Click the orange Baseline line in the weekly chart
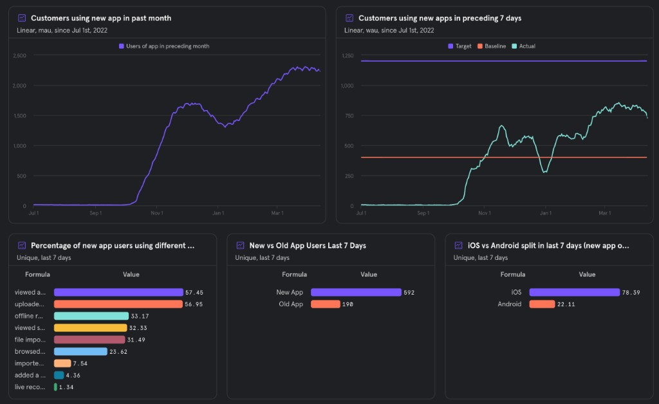 coord(504,158)
